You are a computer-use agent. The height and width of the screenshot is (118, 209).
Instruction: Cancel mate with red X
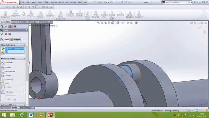6,34
